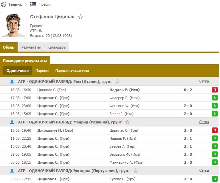Click green В badge for Федерер match
The image size is (220, 183).
point(215,98)
